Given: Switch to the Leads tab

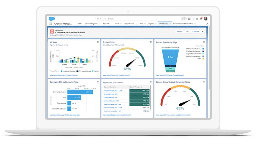Looking at the screenshot, I should tap(117, 24).
